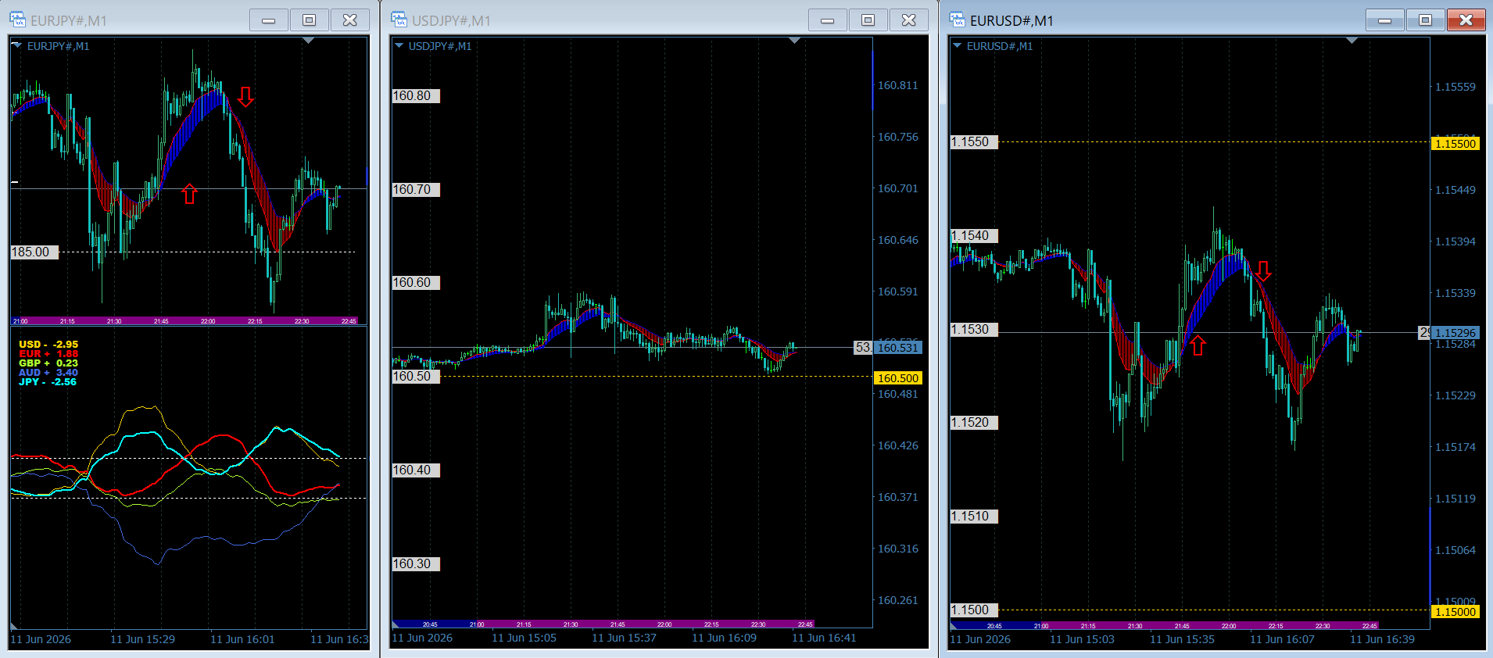This screenshot has width=1493, height=658.
Task: Click the AUD + 3.40 strength reading
Action: [48, 372]
